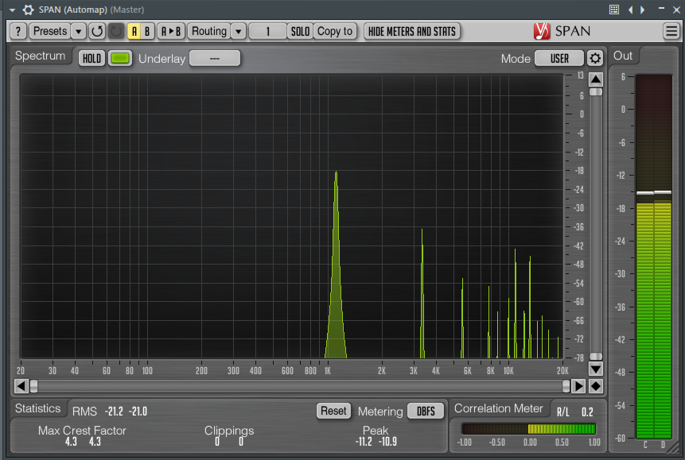Click the R/L correlation value 0.2
The width and height of the screenshot is (685, 460).
click(x=587, y=412)
